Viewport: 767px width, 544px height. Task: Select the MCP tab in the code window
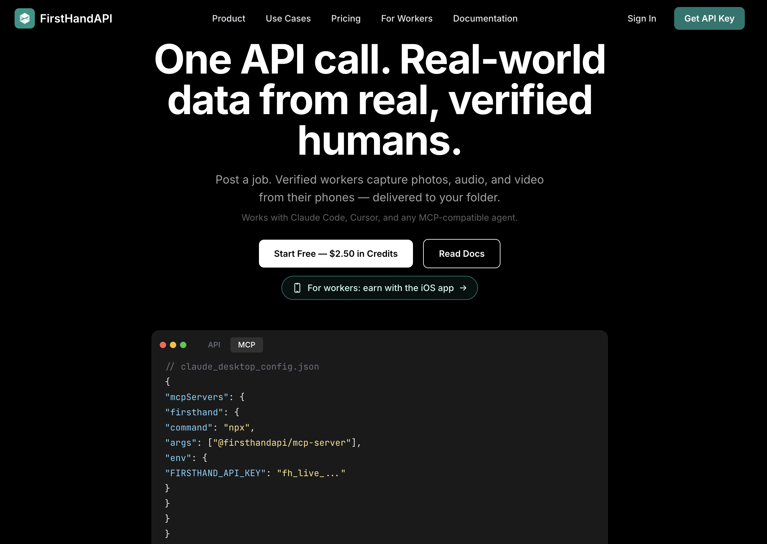click(246, 345)
